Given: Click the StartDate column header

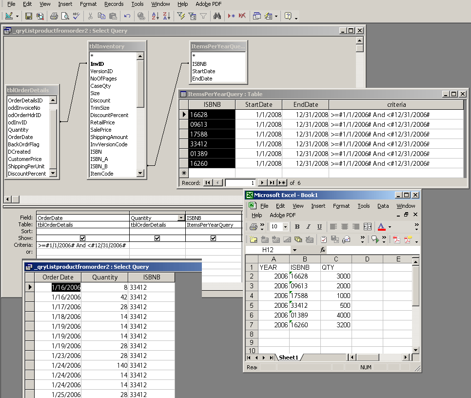Looking at the screenshot, I should [x=258, y=104].
